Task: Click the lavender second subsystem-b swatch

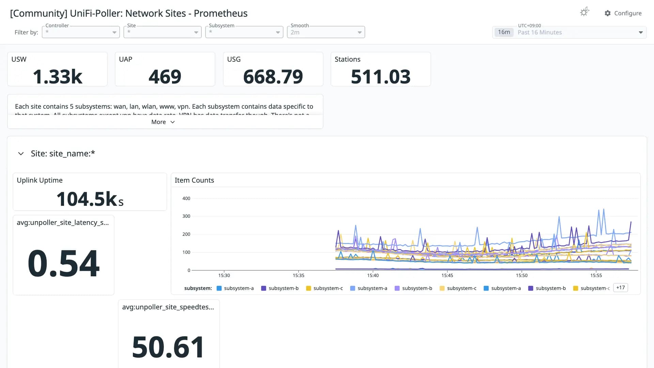Action: 397,288
